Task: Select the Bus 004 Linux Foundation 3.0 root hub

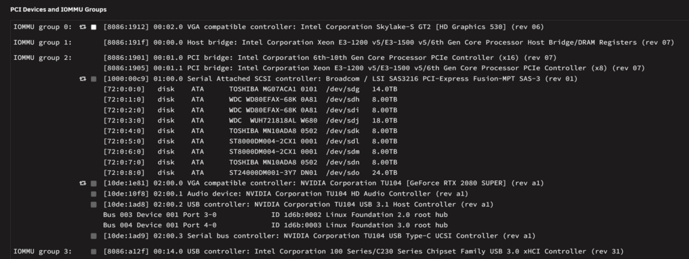Action: (276, 225)
